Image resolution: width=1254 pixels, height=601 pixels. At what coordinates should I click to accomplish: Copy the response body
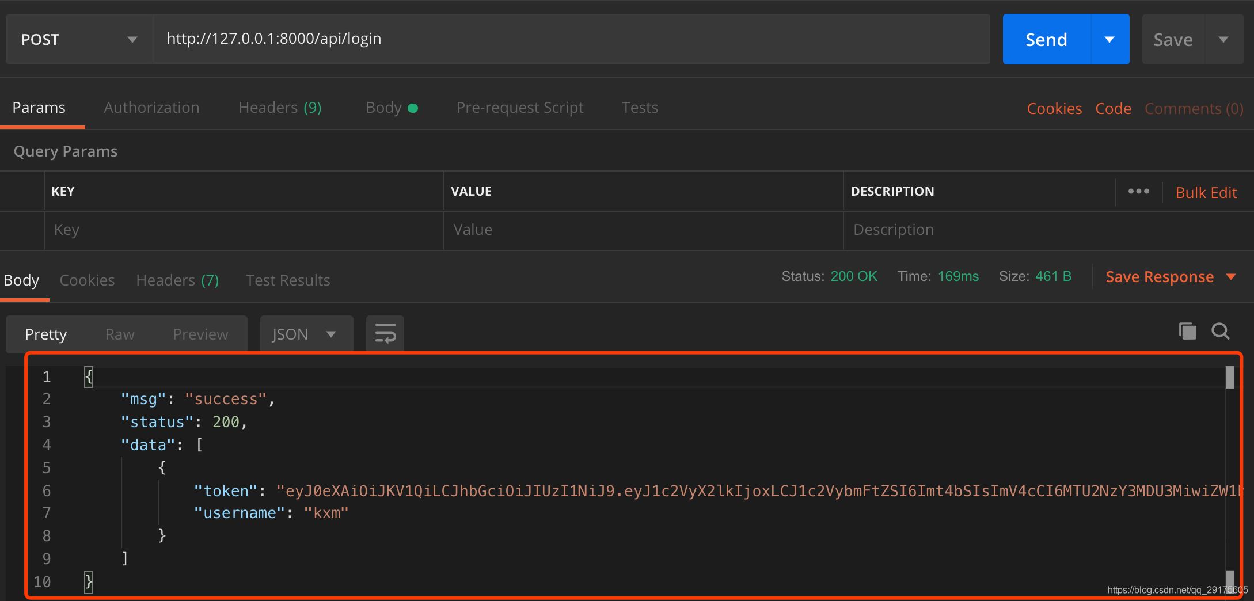pos(1187,332)
